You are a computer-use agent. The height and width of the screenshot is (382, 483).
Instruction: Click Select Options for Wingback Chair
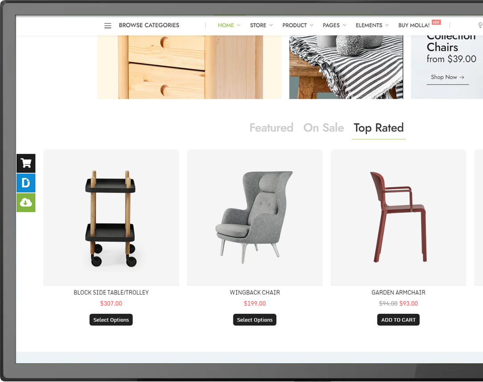click(x=255, y=320)
